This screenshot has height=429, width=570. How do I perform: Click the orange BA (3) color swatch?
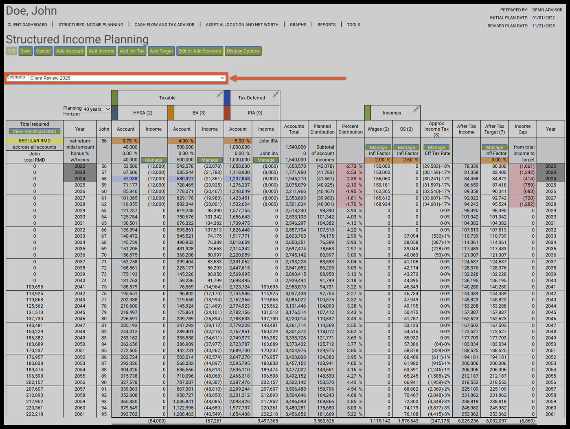pyautogui.click(x=171, y=113)
